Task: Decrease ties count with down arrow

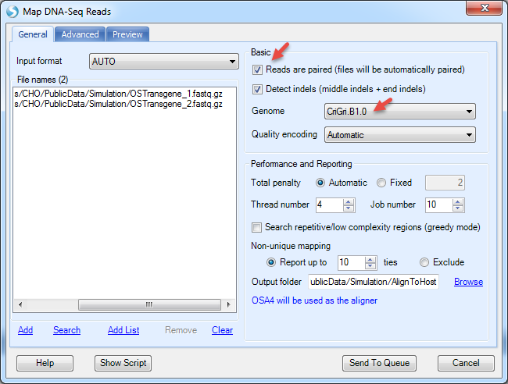Action: click(370, 266)
